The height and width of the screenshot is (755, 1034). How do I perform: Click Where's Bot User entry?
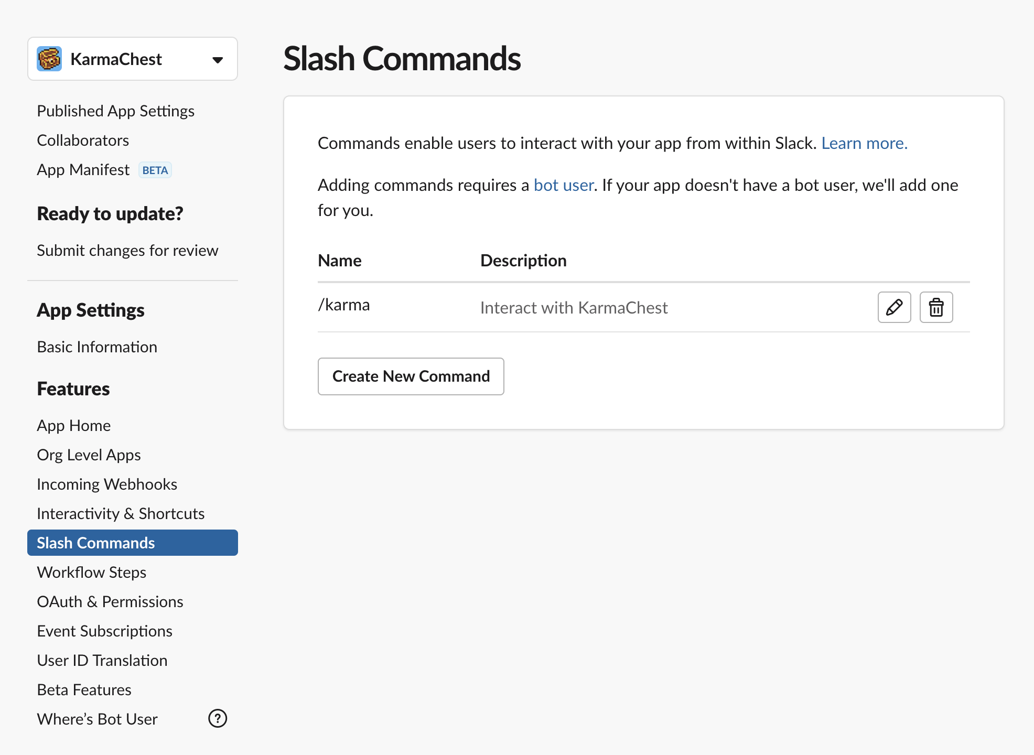coord(97,719)
